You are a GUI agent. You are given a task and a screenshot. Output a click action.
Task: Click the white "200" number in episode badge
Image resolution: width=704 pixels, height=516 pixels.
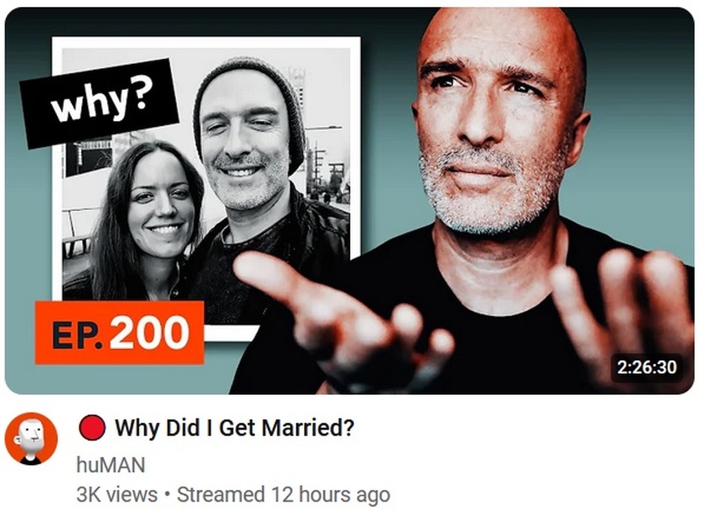click(150, 333)
